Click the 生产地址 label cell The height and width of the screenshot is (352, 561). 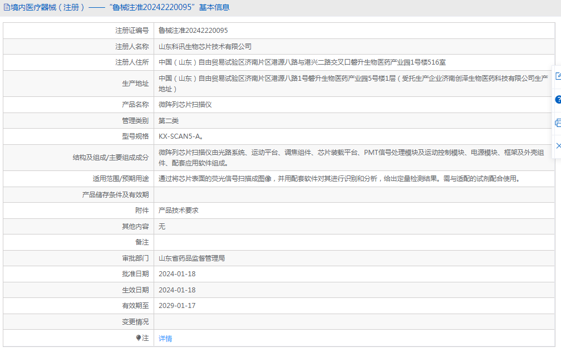(78, 84)
